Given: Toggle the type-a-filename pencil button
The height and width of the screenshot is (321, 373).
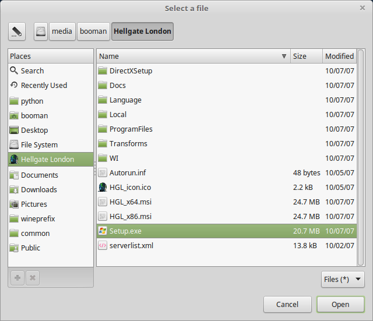Looking at the screenshot, I should pyautogui.click(x=17, y=31).
